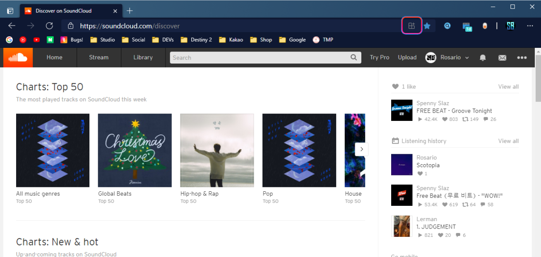The height and width of the screenshot is (257, 541).
Task: Click the Scotopia track artwork
Action: click(x=402, y=165)
